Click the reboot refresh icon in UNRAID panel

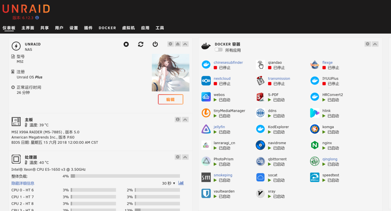141,44
